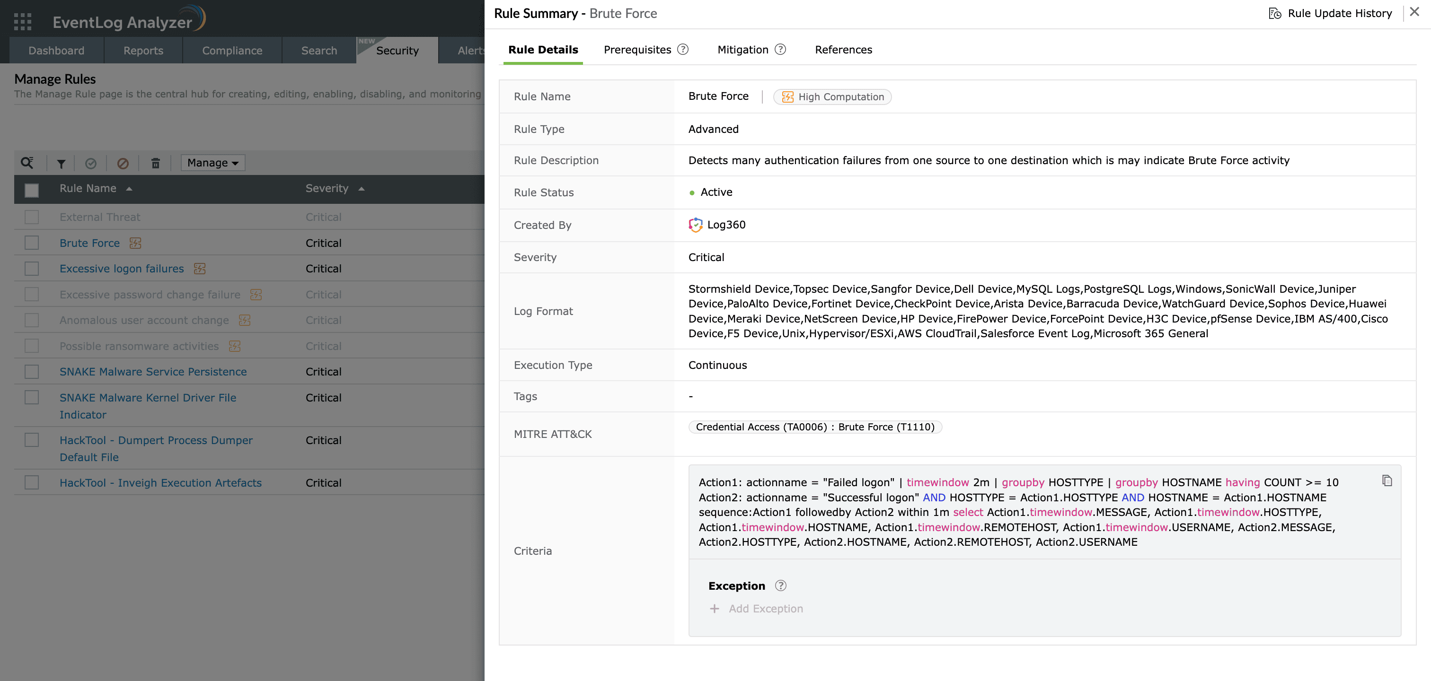The height and width of the screenshot is (681, 1431).
Task: Check the SNAKE Malware Kernel Driver File checkbox
Action: point(32,397)
